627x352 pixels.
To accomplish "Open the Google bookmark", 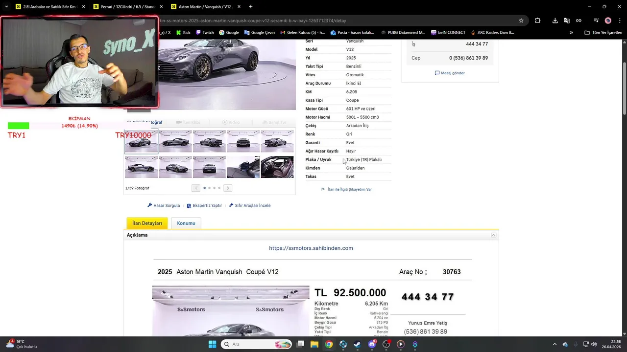I will click(229, 33).
